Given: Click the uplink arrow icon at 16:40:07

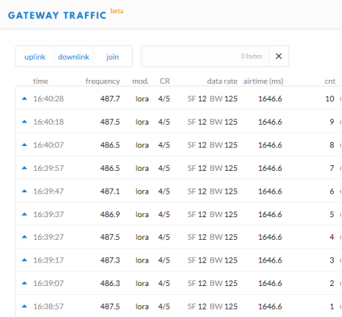Looking at the screenshot, I should pyautogui.click(x=24, y=145).
